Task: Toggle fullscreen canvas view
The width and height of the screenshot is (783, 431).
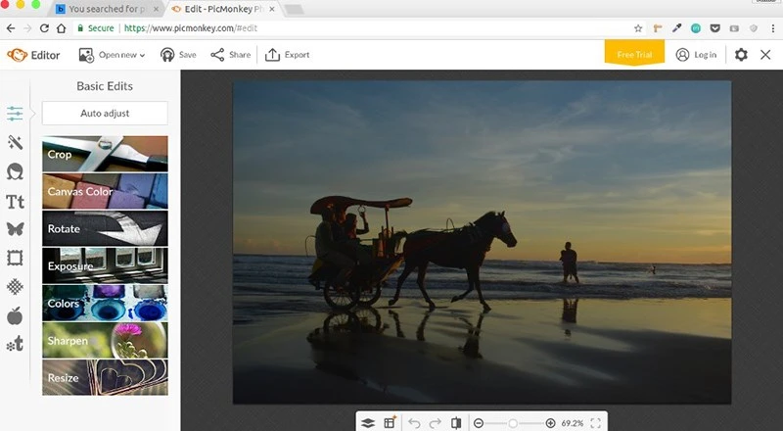Action: point(595,422)
